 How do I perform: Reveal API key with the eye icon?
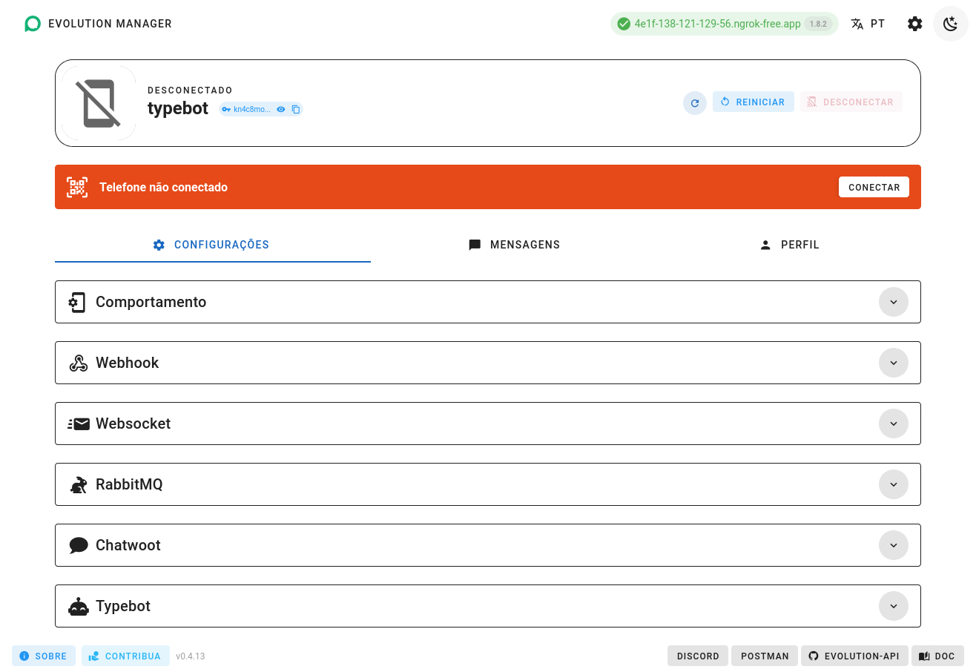281,109
